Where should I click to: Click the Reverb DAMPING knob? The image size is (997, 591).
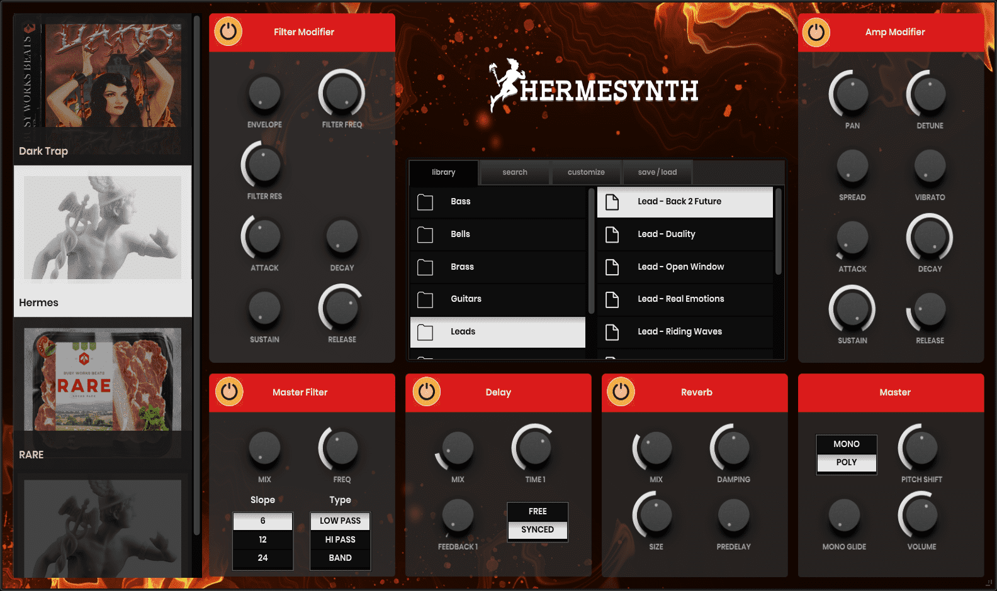pos(733,448)
